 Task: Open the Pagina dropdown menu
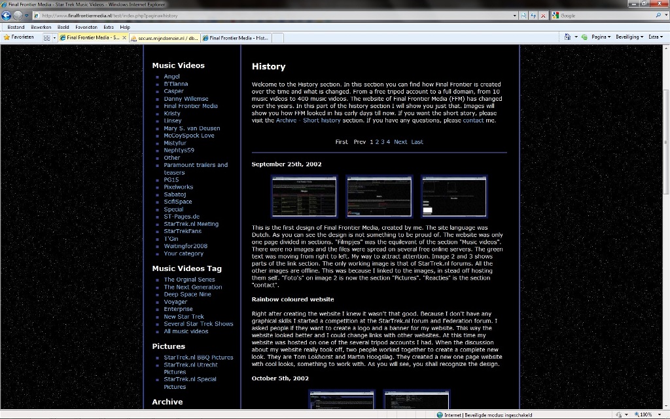601,37
